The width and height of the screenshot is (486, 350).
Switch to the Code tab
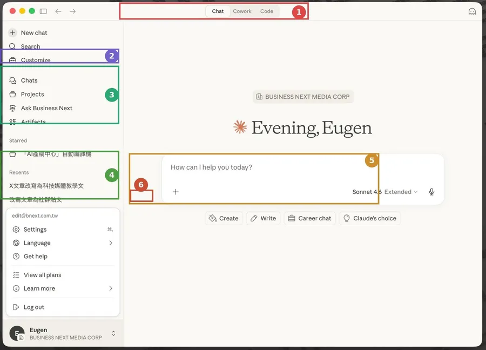point(267,11)
